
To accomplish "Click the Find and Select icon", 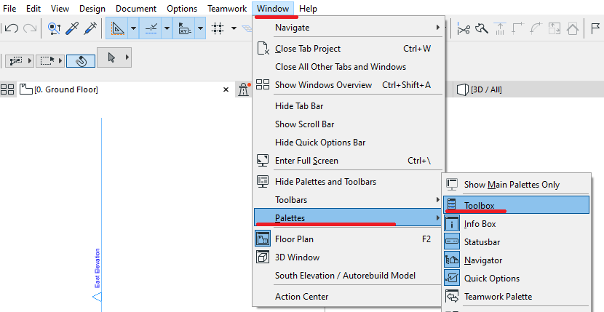I will (x=53, y=28).
